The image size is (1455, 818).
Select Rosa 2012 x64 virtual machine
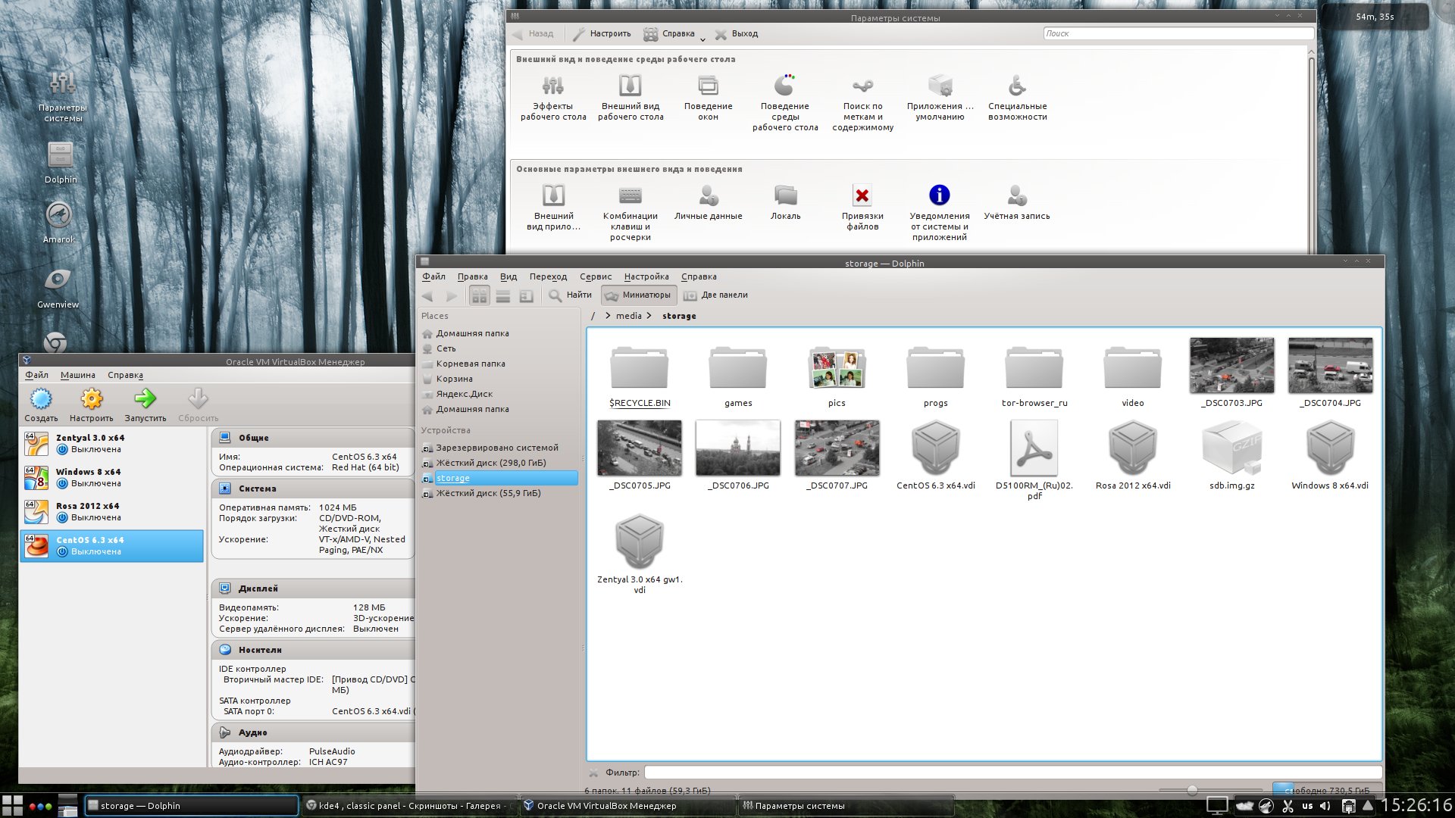point(112,512)
